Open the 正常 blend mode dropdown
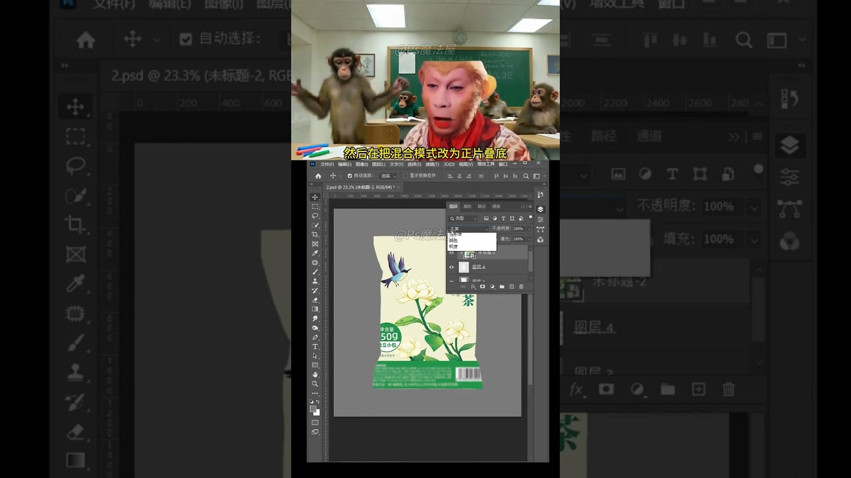Screen dimensions: 851x478 pyautogui.click(x=469, y=228)
